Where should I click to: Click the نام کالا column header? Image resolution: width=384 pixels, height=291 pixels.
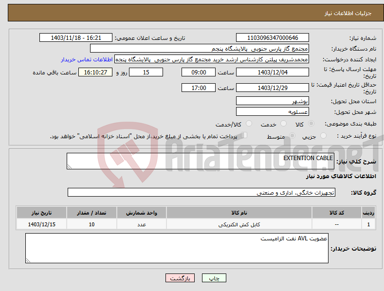[239, 213]
